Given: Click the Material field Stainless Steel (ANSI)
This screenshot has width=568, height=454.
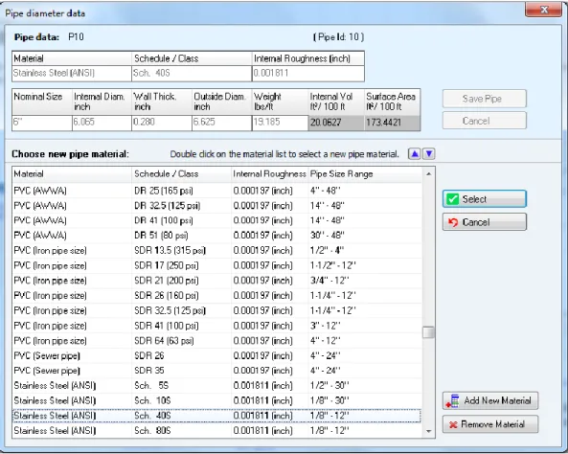Looking at the screenshot, I should (x=72, y=73).
